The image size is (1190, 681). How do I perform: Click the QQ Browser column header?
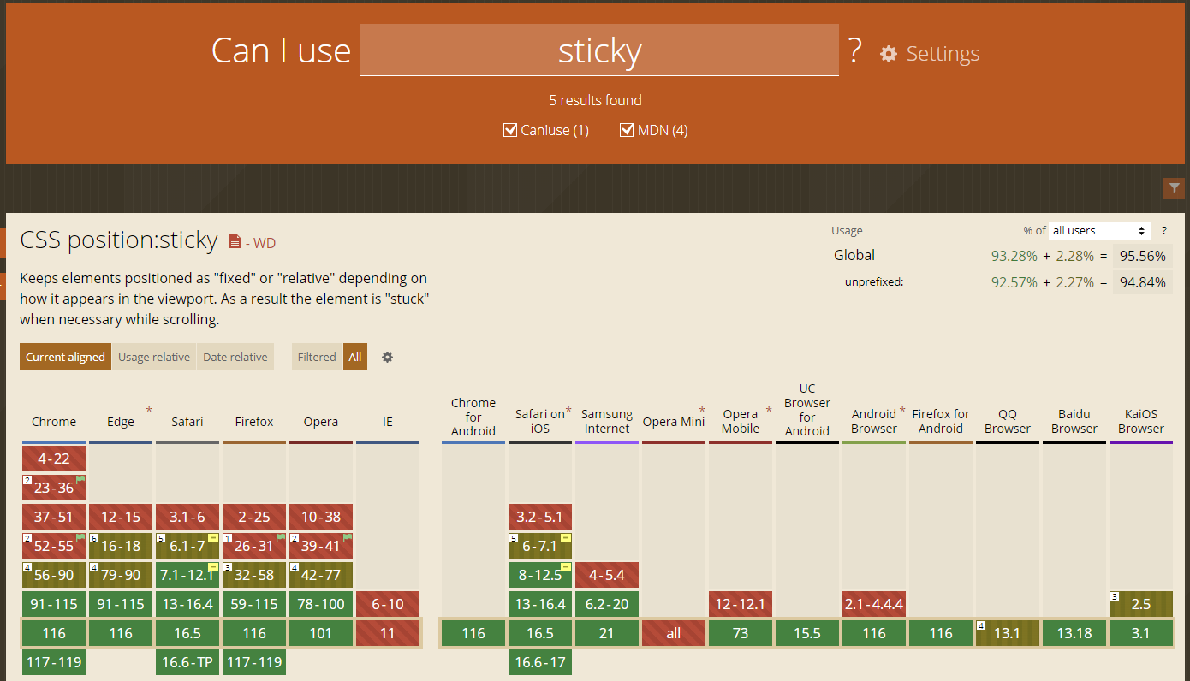pos(1008,421)
